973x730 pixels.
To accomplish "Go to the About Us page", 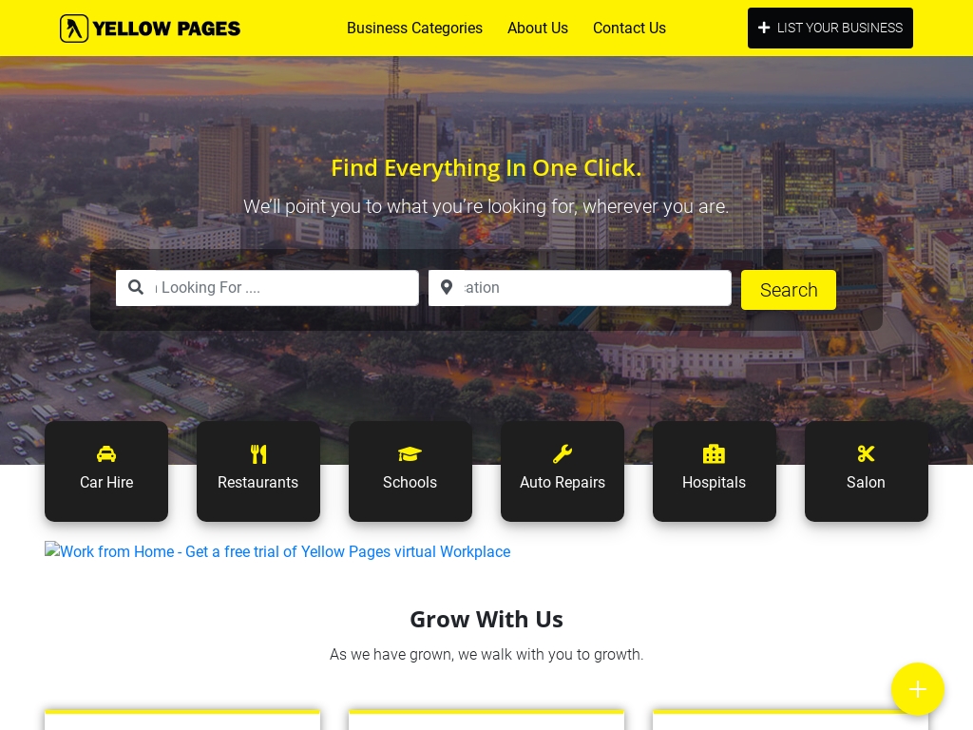I will point(538,28).
